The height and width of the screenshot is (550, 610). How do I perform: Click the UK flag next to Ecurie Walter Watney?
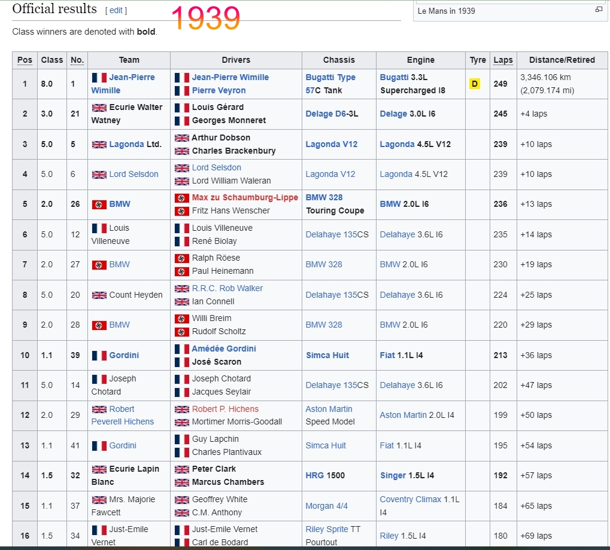point(99,108)
